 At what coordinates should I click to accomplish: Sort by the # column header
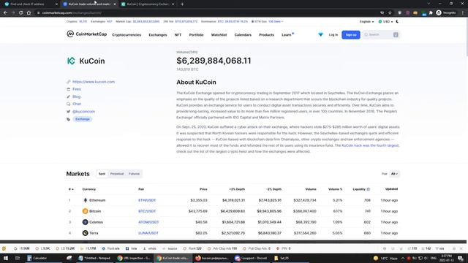click(x=71, y=189)
